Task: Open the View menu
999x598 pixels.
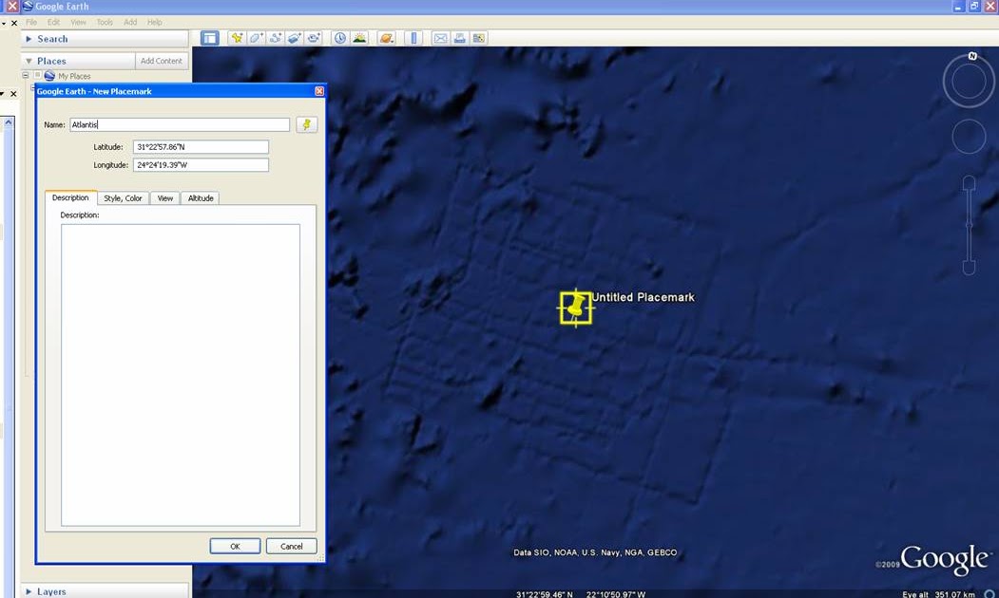Action: click(x=78, y=22)
